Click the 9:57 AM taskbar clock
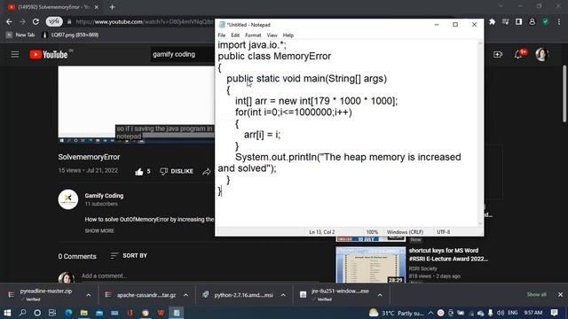 (533, 313)
